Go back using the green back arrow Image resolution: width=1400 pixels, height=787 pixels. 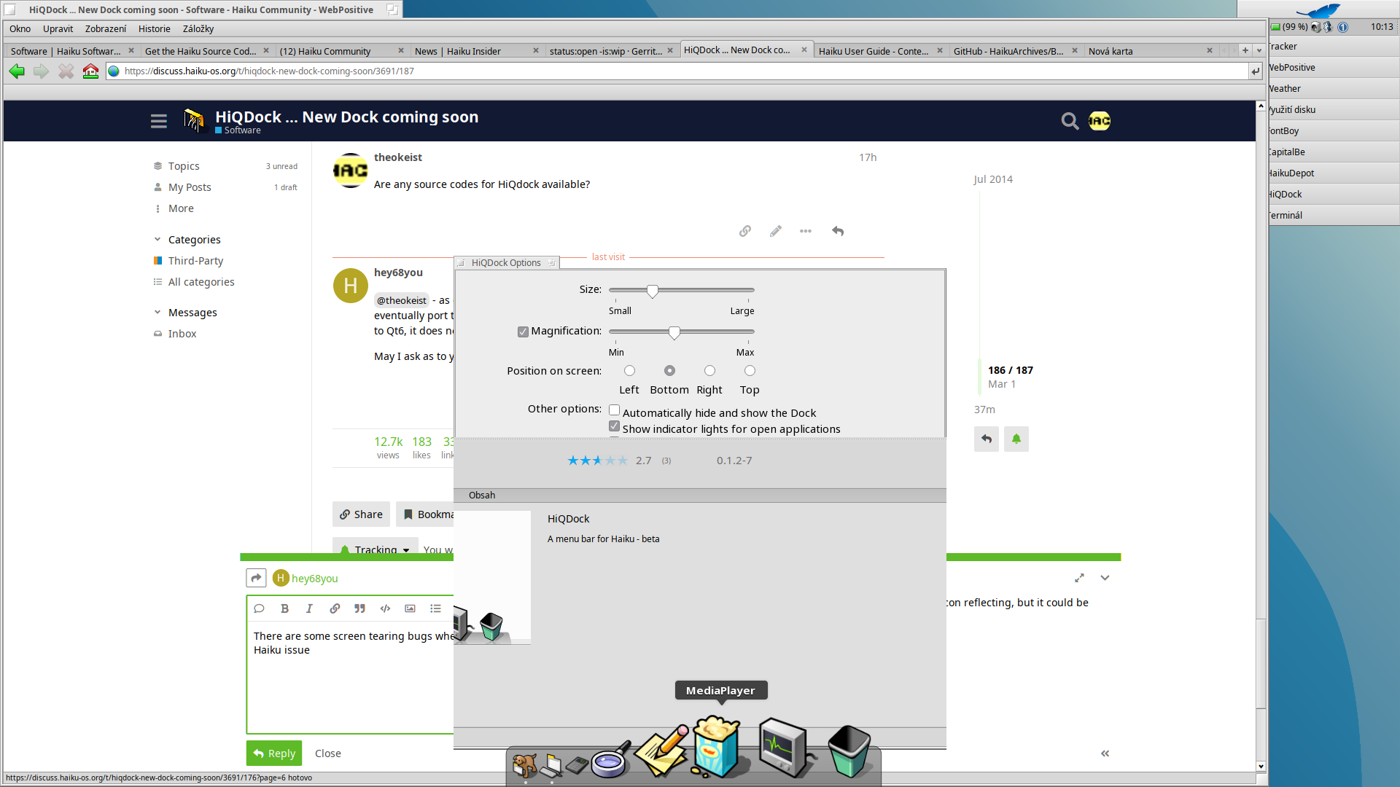click(17, 71)
